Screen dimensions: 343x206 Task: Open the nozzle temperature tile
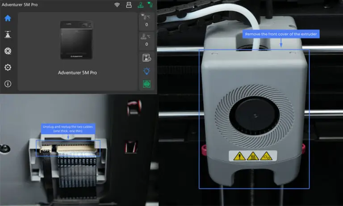(146, 21)
